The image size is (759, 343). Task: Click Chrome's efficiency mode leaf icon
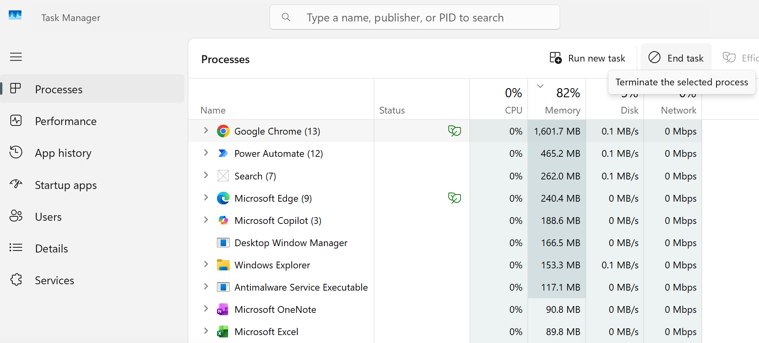(455, 131)
